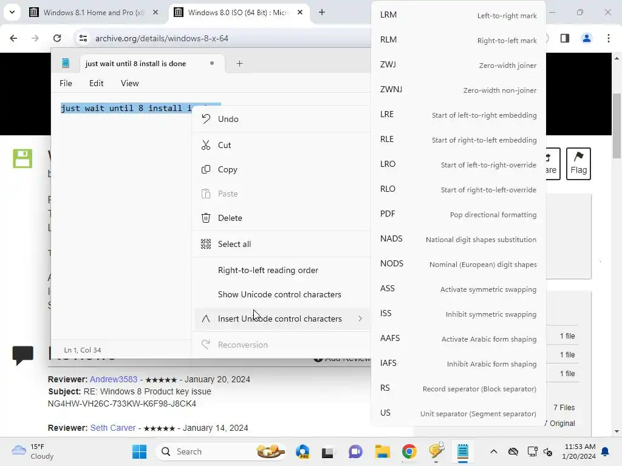The height and width of the screenshot is (466, 622).
Task: Open Notepad View menu
Action: [x=130, y=83]
